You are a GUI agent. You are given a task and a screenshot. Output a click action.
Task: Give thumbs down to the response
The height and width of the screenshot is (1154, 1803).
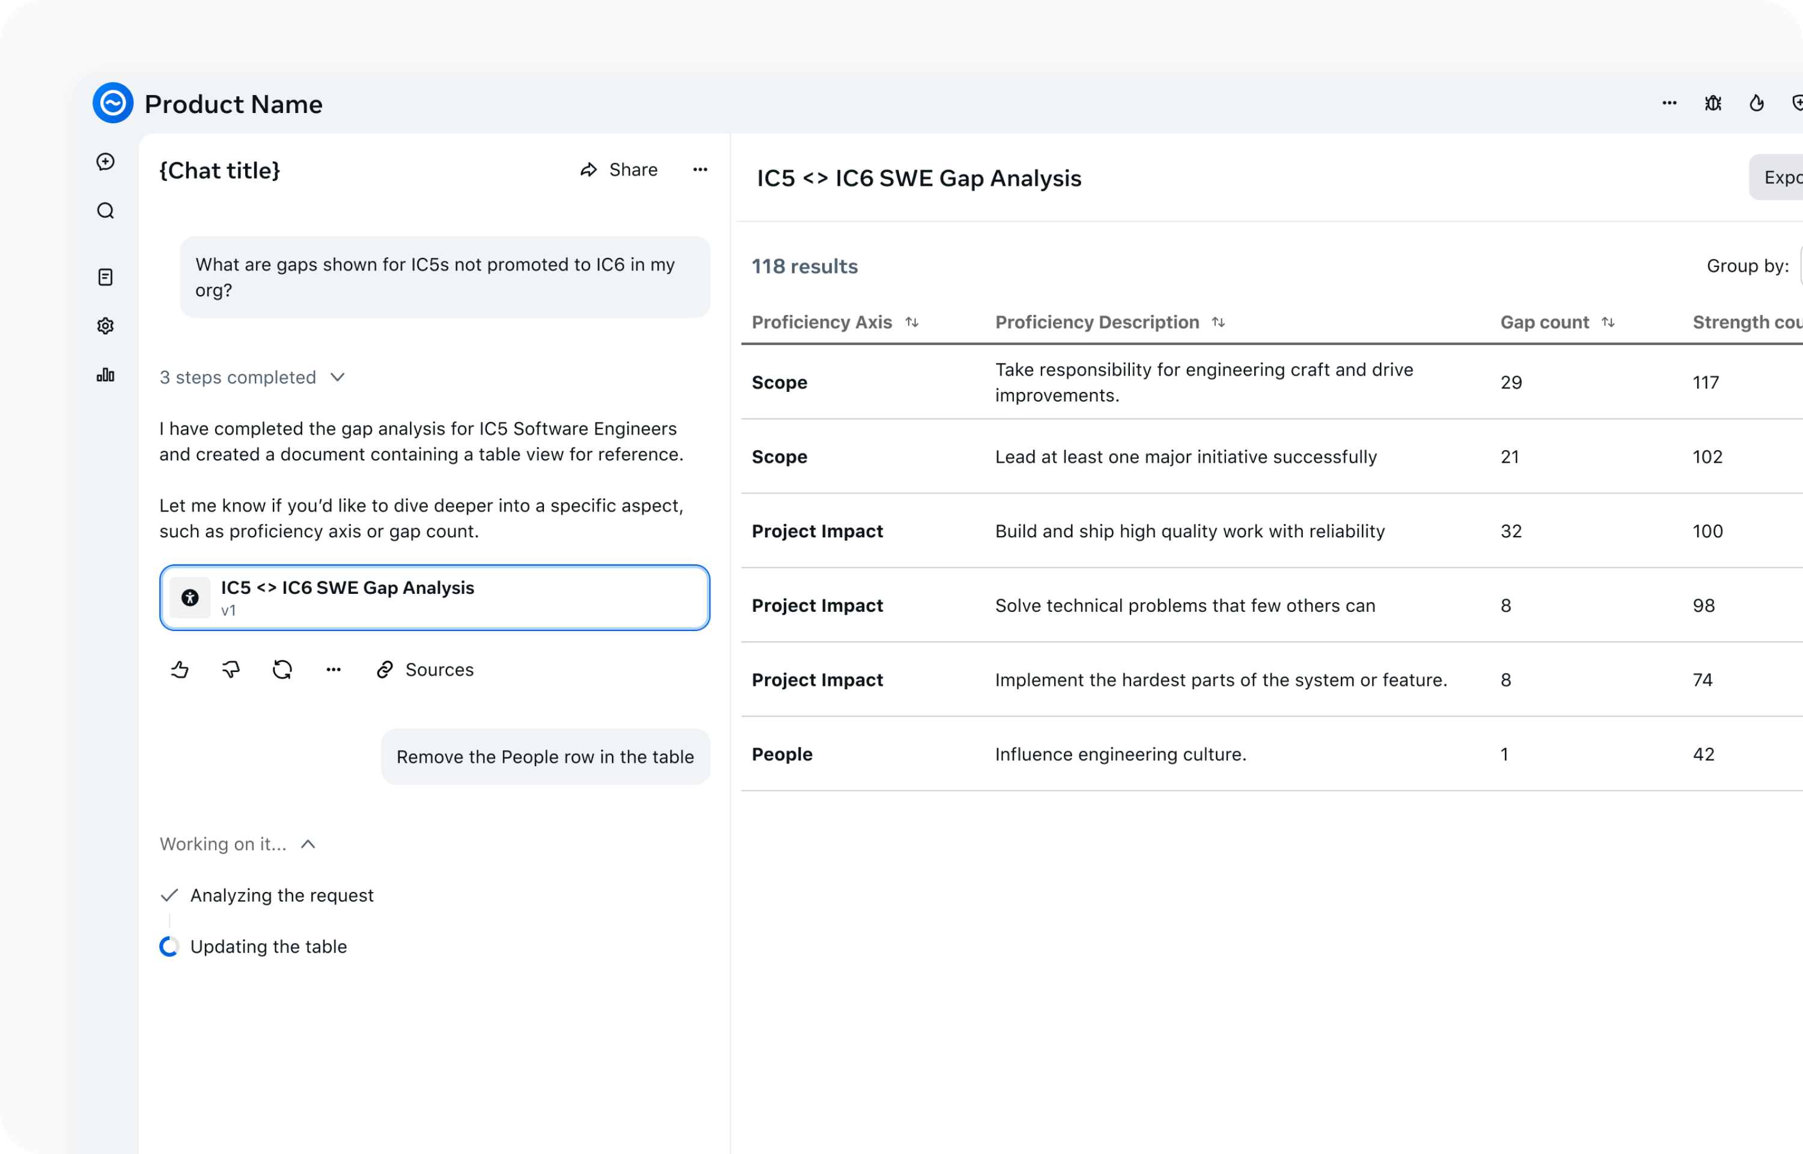point(231,669)
